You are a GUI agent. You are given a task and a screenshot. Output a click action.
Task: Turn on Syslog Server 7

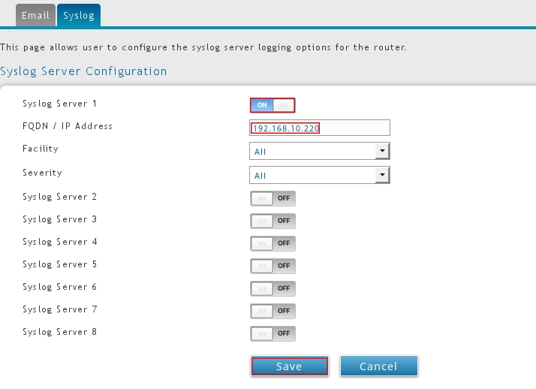[x=273, y=311]
